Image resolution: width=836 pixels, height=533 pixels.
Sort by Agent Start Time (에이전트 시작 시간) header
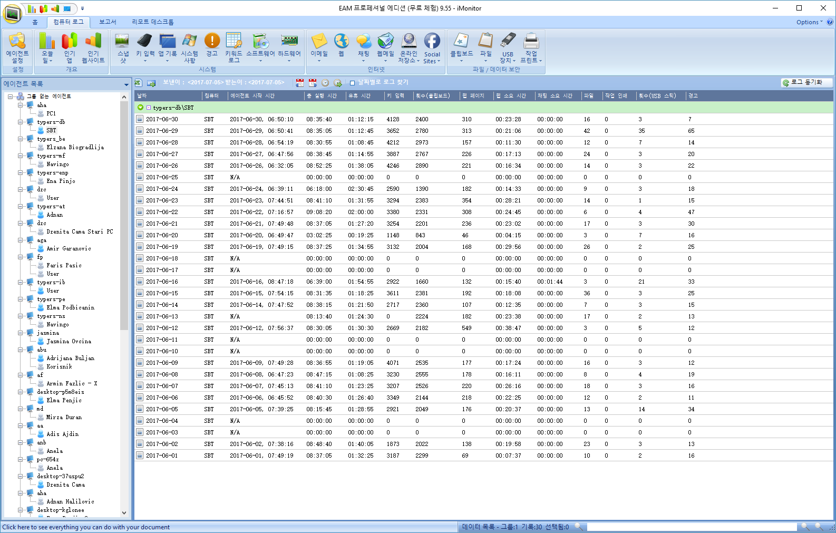point(266,96)
